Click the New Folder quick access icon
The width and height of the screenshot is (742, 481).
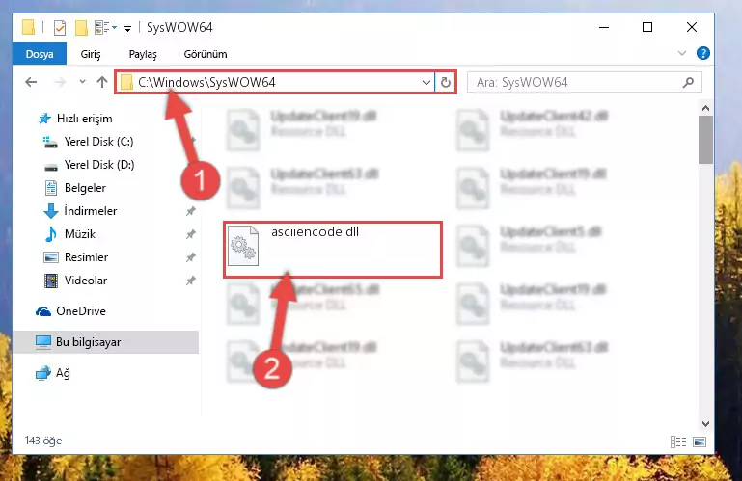81,28
